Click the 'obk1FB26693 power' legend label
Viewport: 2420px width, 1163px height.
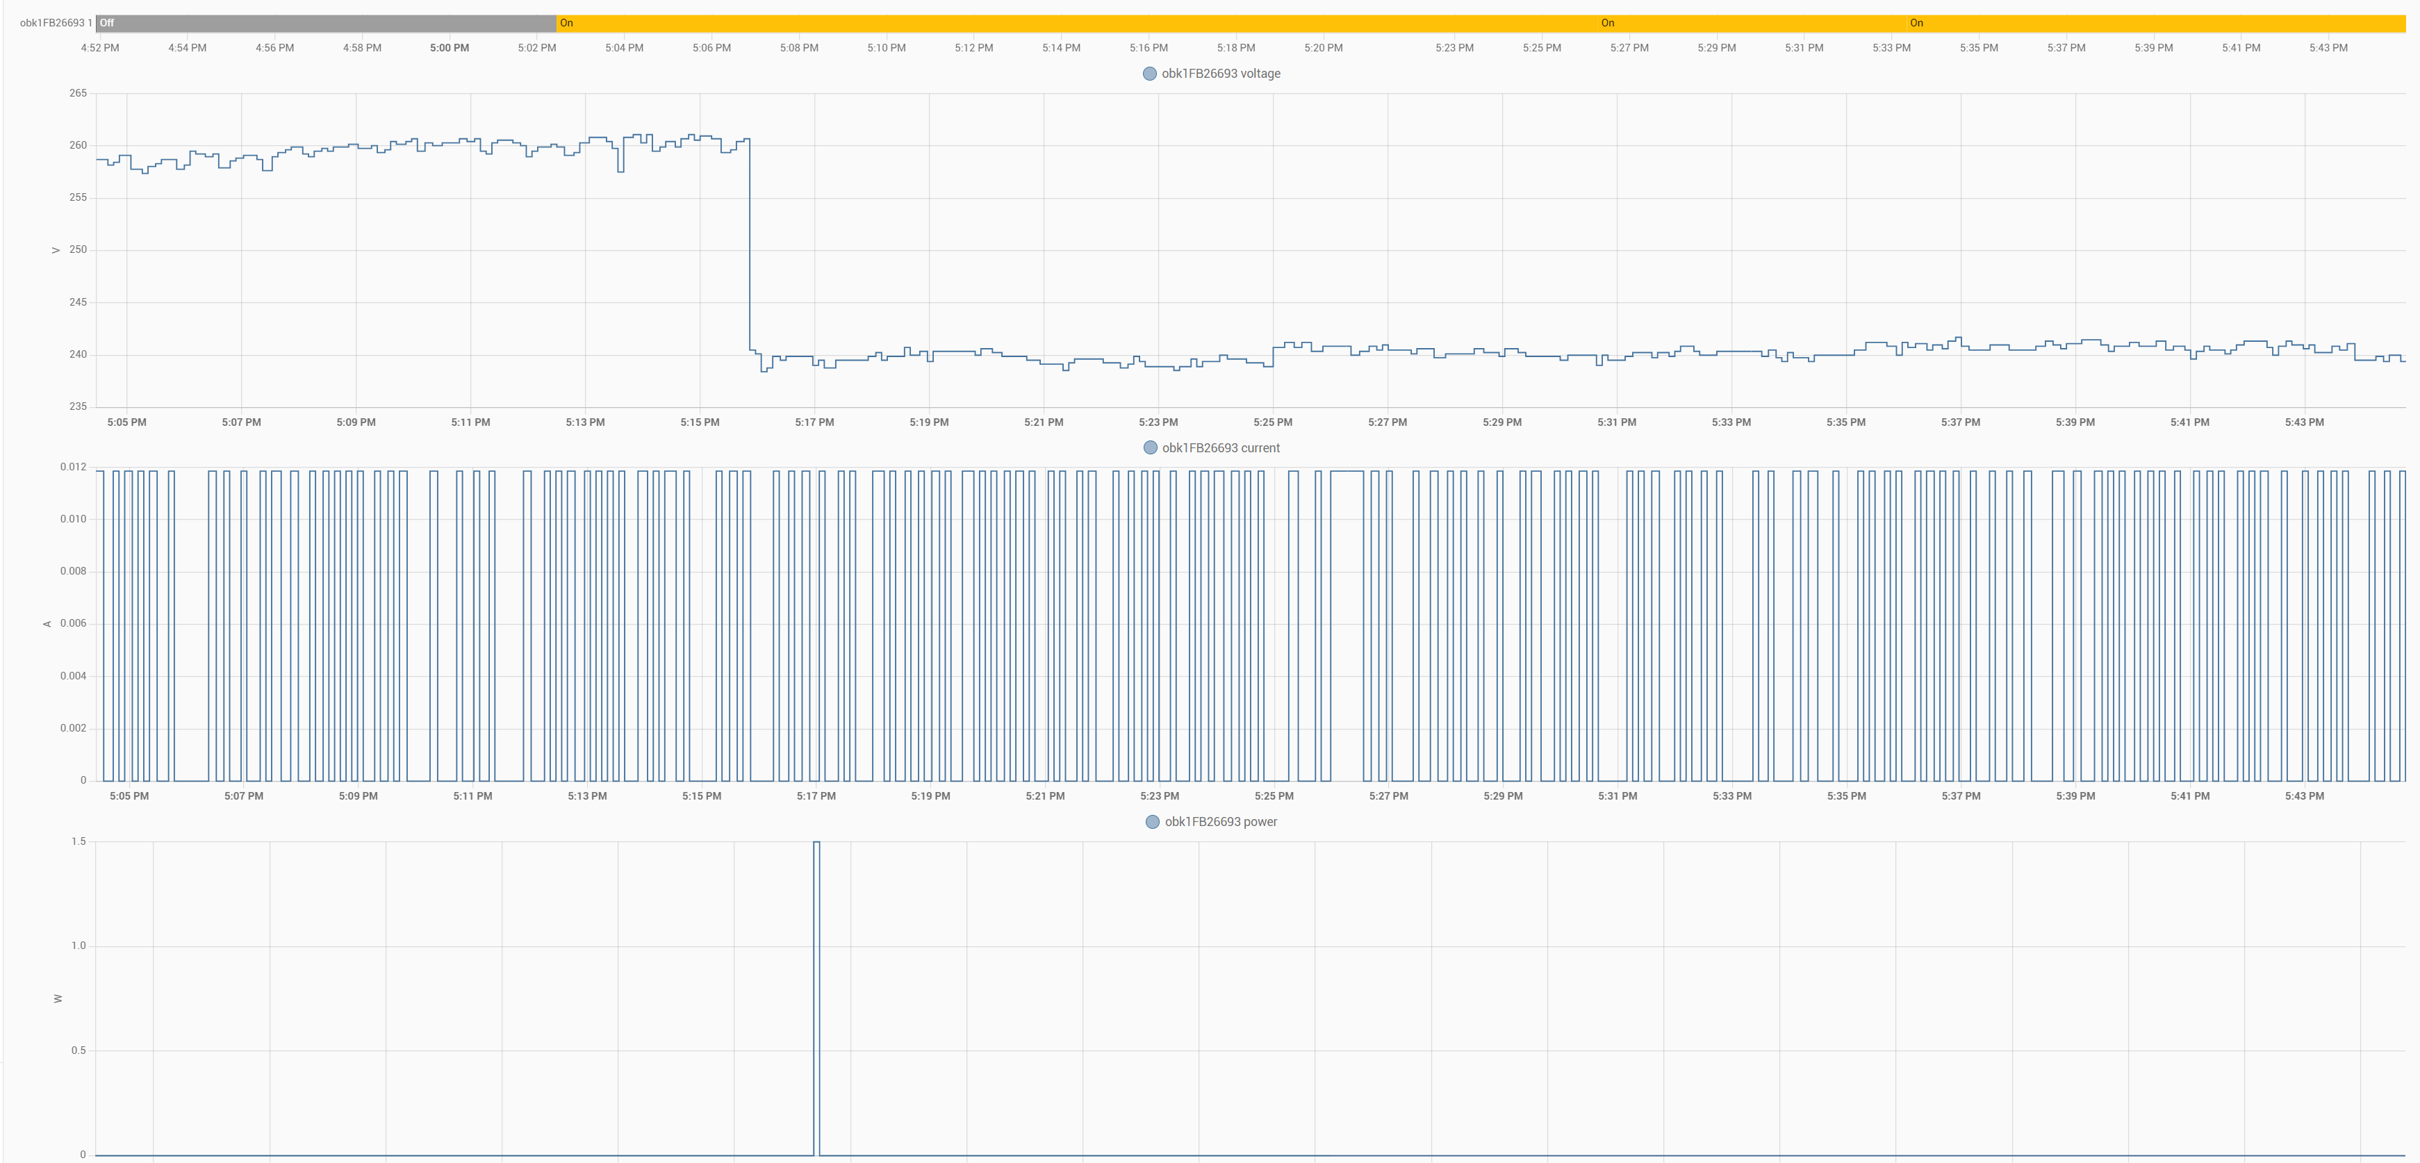(x=1220, y=822)
